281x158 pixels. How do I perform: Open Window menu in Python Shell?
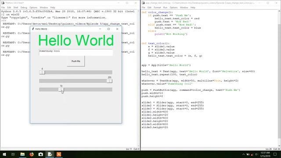click(44, 7)
